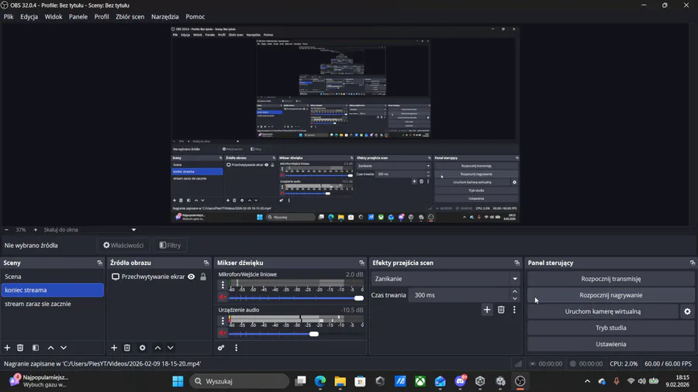Click the Czas trwania 300 ms field
698x392 pixels.
(458, 295)
